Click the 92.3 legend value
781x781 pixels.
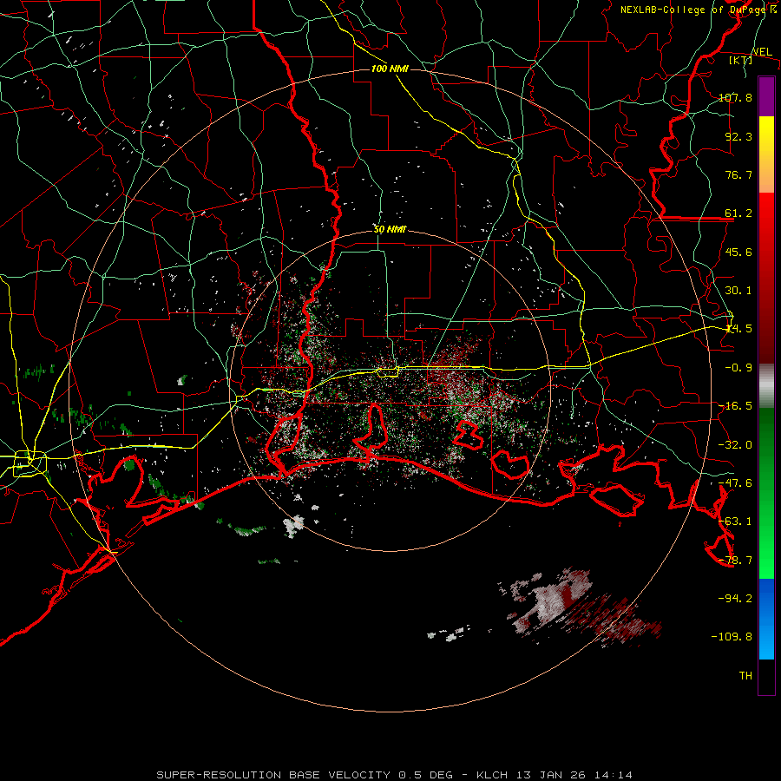coord(738,136)
